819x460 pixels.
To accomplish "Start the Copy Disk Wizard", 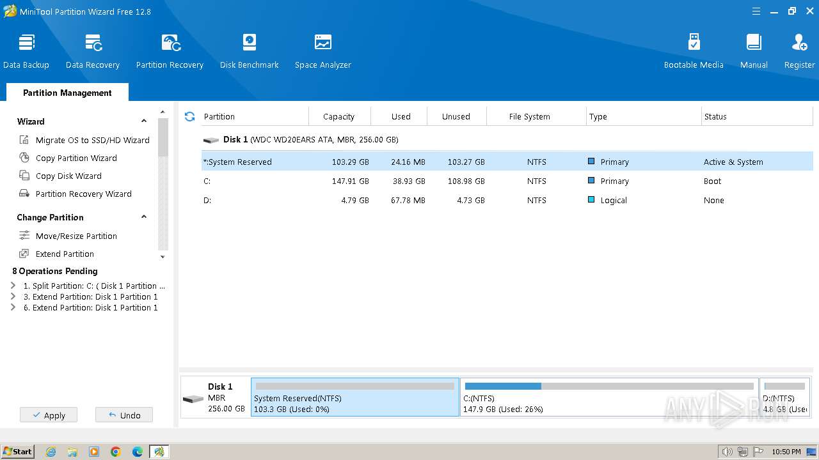I will pyautogui.click(x=60, y=176).
